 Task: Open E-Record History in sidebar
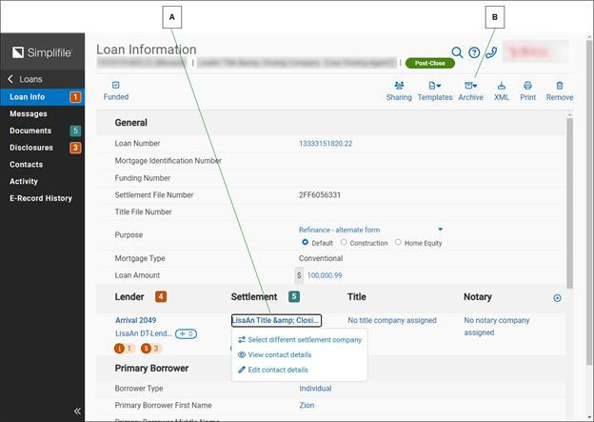[x=41, y=198]
